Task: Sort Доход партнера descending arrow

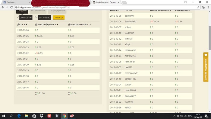Action: 90,24
